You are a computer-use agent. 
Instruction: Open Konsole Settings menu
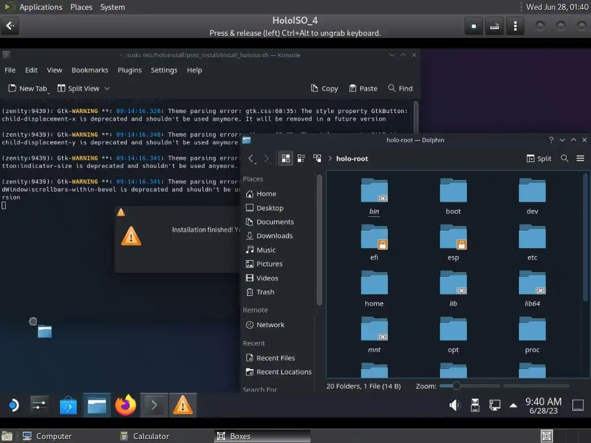pos(164,70)
